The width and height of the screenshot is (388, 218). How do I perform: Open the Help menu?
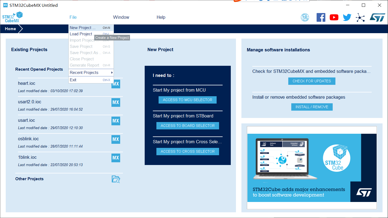161,17
